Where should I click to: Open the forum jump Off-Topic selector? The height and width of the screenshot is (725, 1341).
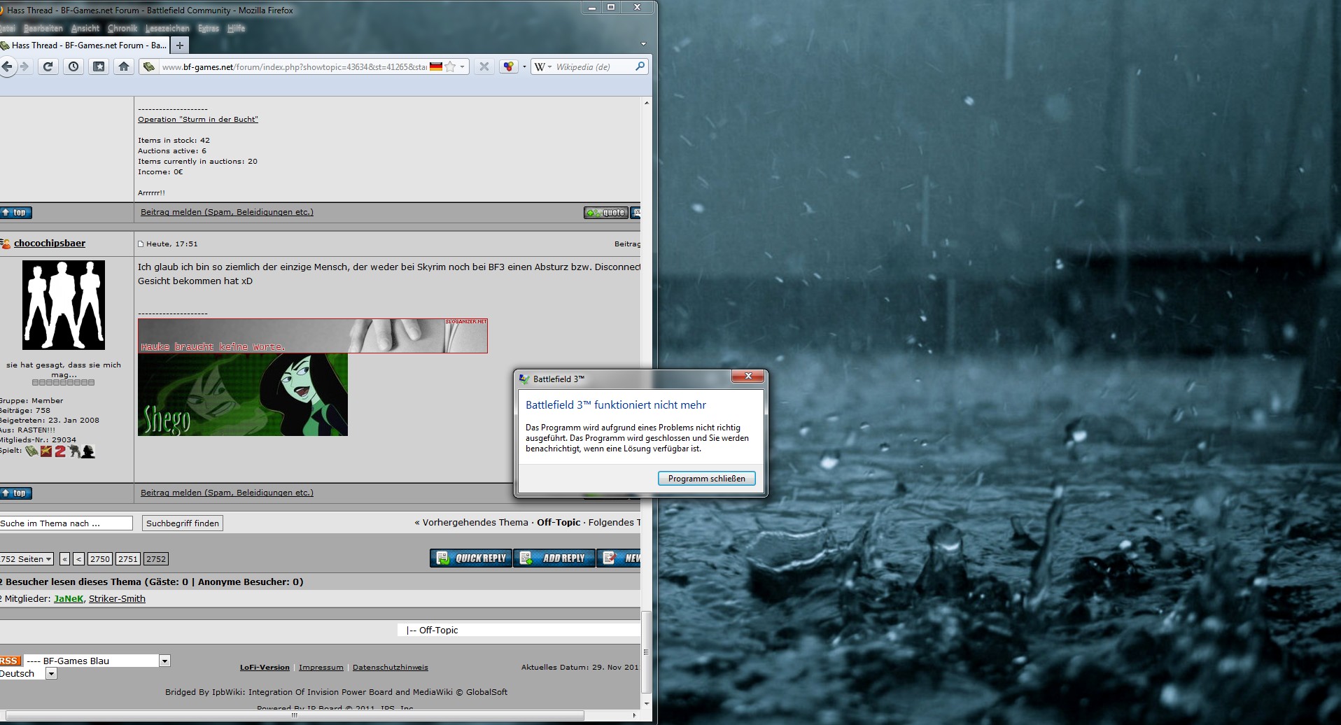coord(519,631)
